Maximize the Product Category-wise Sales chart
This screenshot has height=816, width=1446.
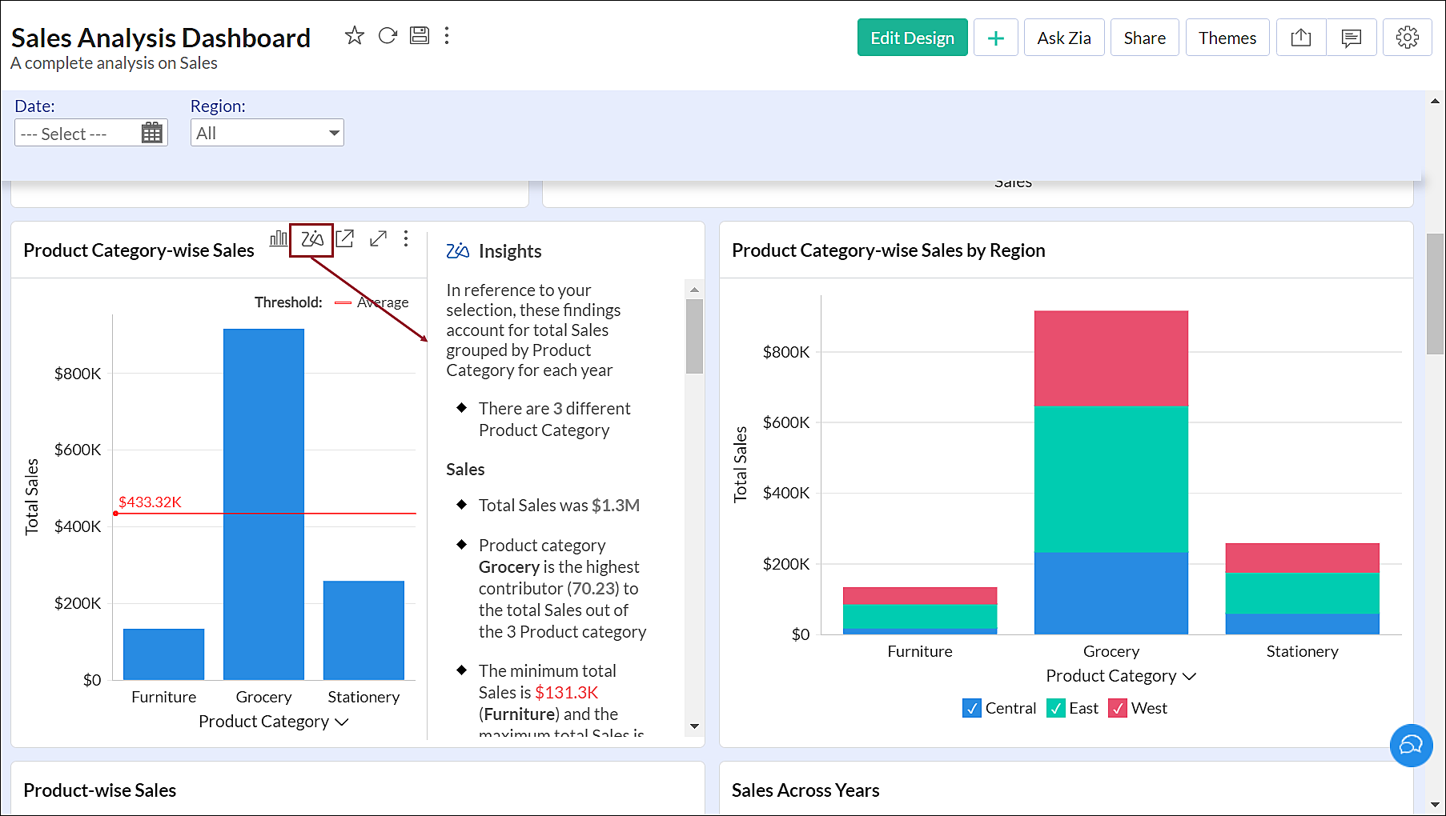click(x=378, y=238)
